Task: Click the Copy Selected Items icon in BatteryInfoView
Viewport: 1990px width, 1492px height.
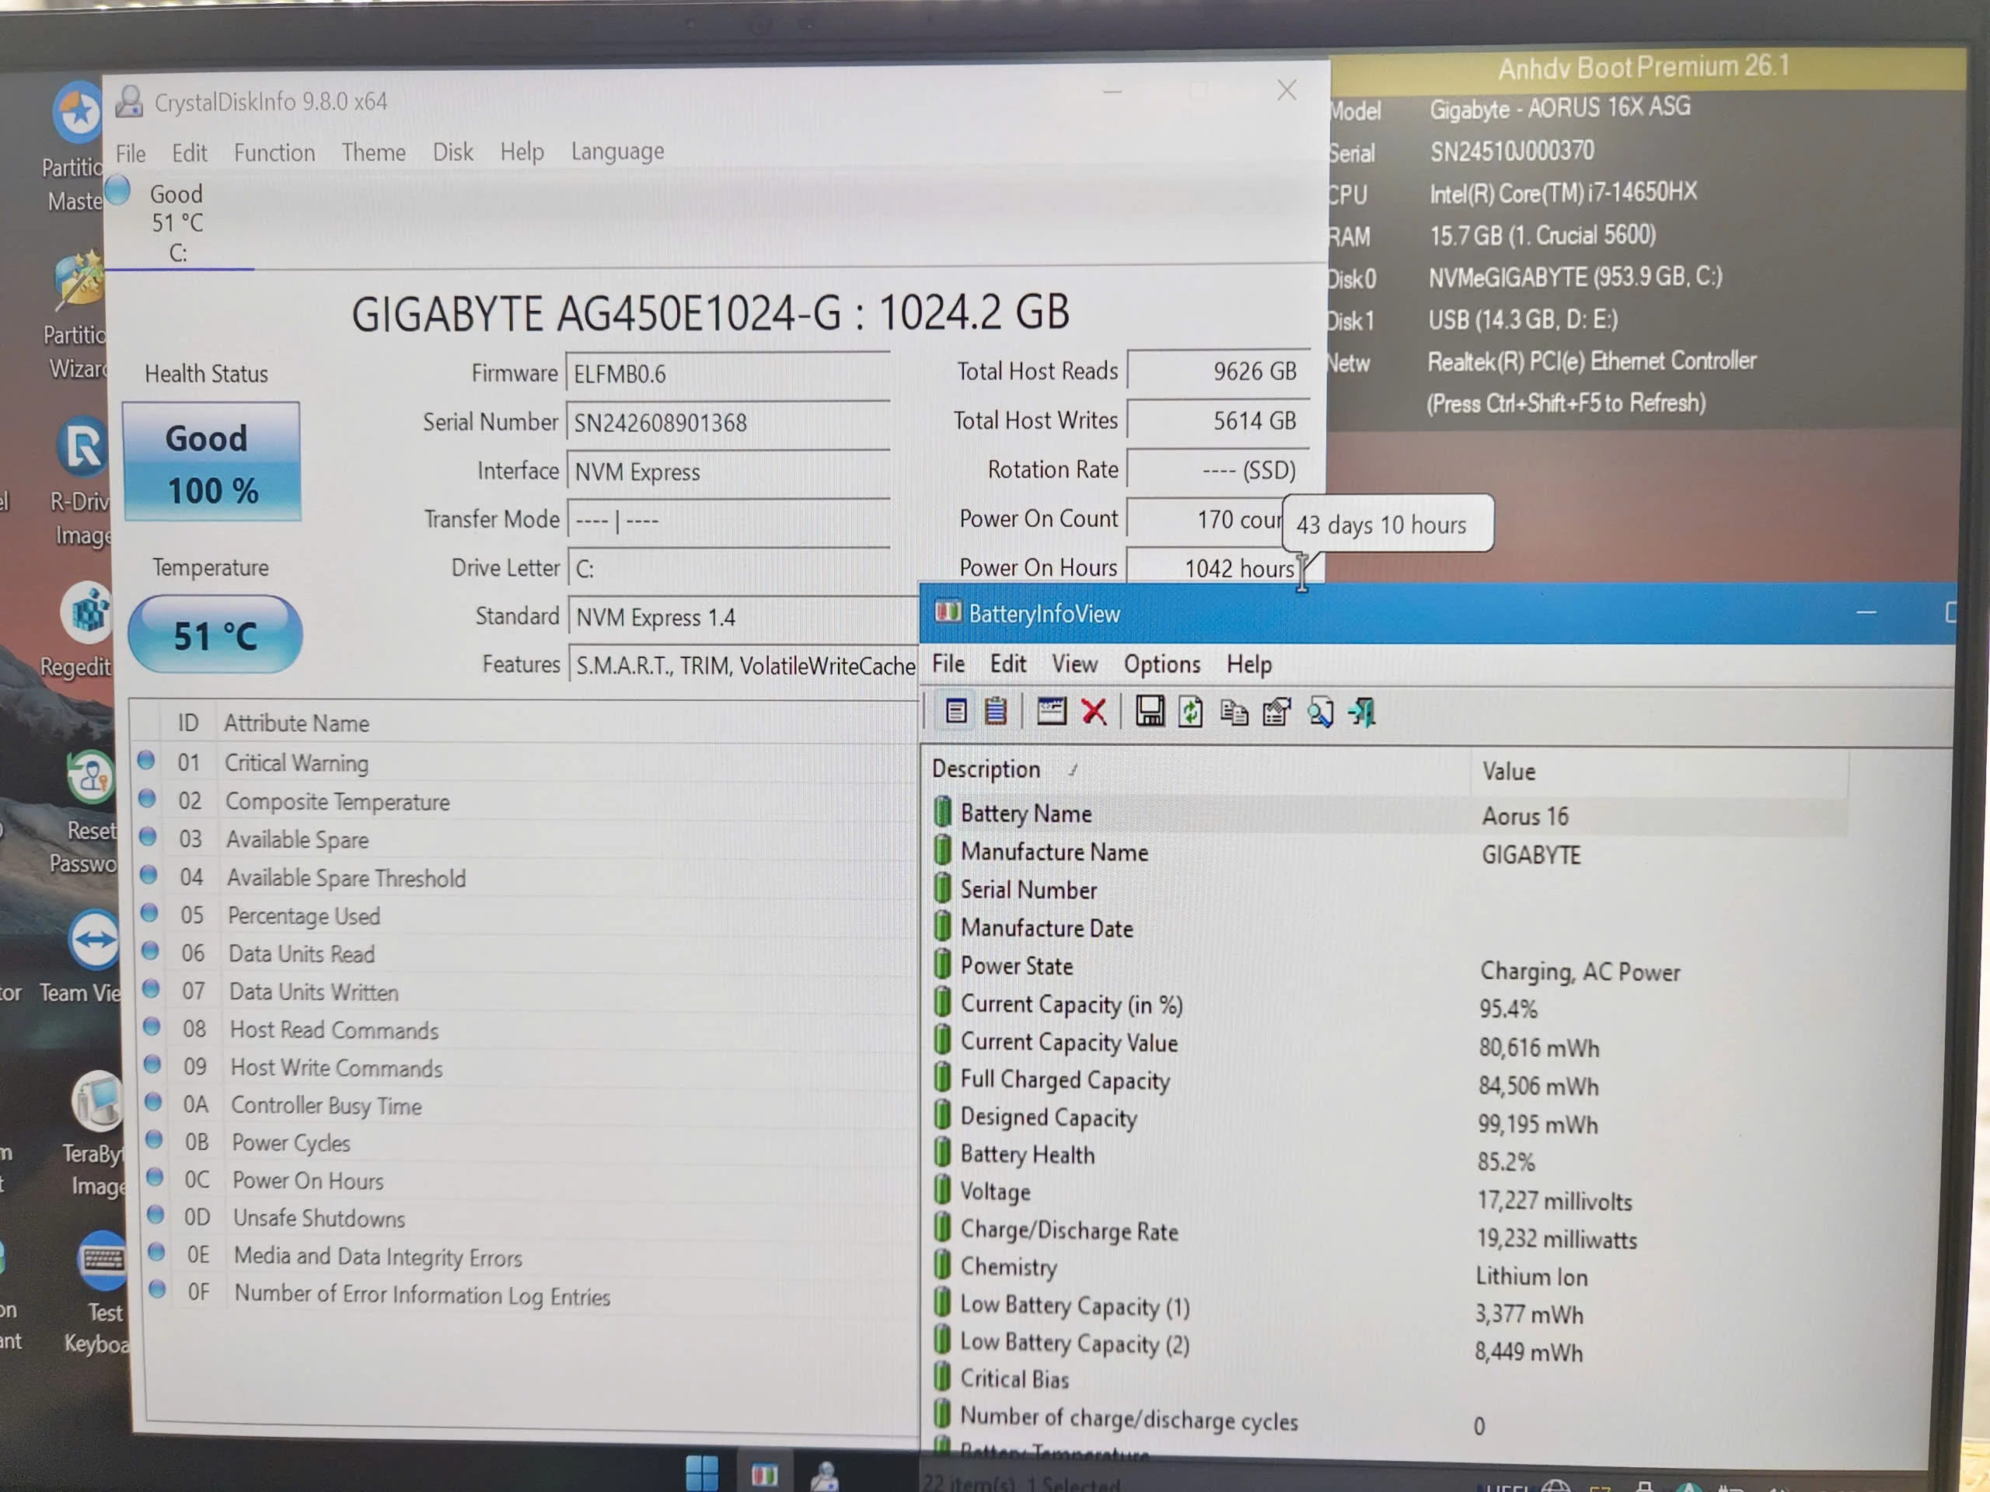Action: (1234, 714)
